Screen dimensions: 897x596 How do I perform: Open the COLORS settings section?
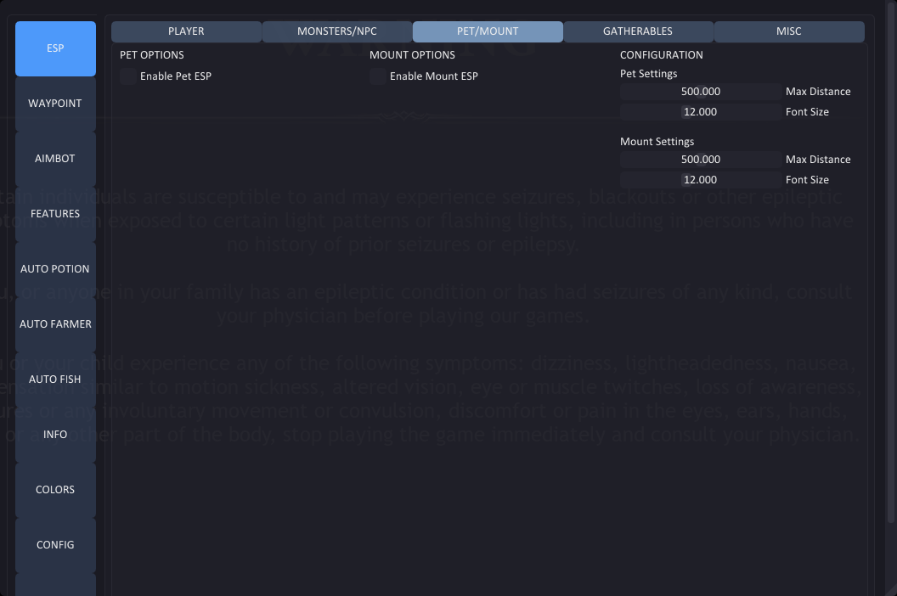(x=55, y=490)
